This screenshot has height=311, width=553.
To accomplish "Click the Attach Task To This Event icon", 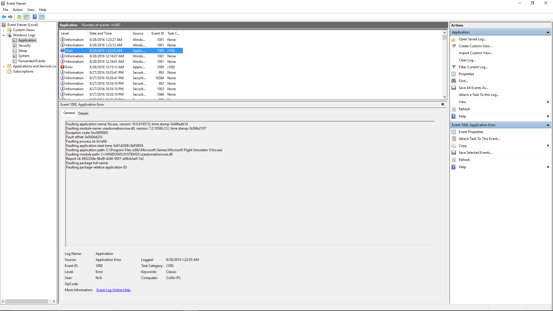I will pyautogui.click(x=454, y=139).
